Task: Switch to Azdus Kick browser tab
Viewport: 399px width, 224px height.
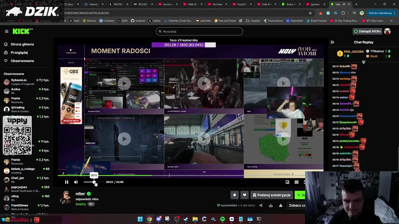Action: click(x=291, y=4)
